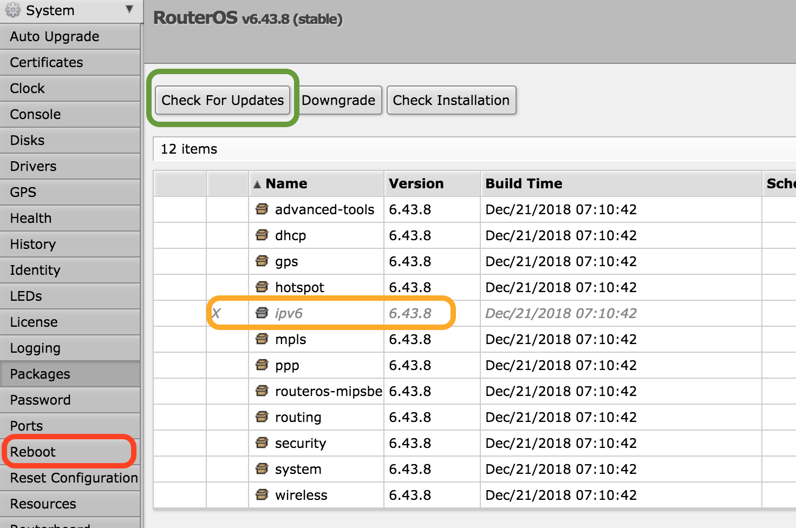Click the gps package icon
Image resolution: width=796 pixels, height=528 pixels.
[x=262, y=261]
